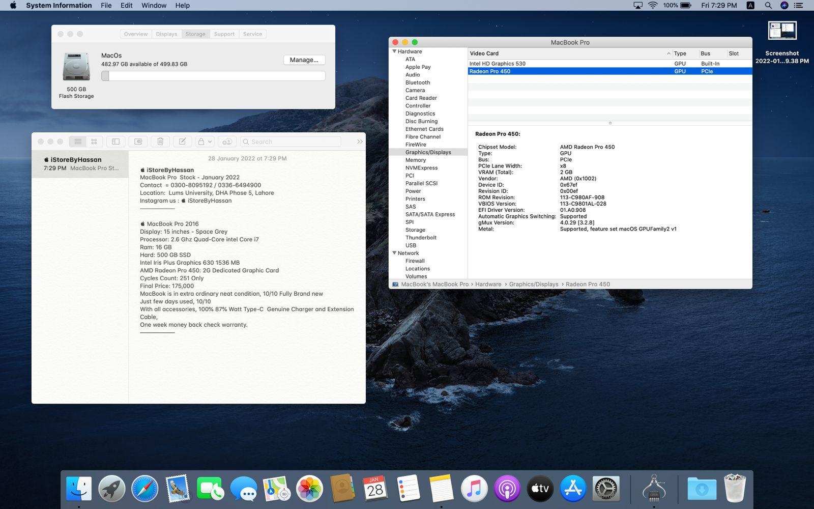Click Hardware in the path bar
Screen dimensions: 814x509
[x=488, y=284]
